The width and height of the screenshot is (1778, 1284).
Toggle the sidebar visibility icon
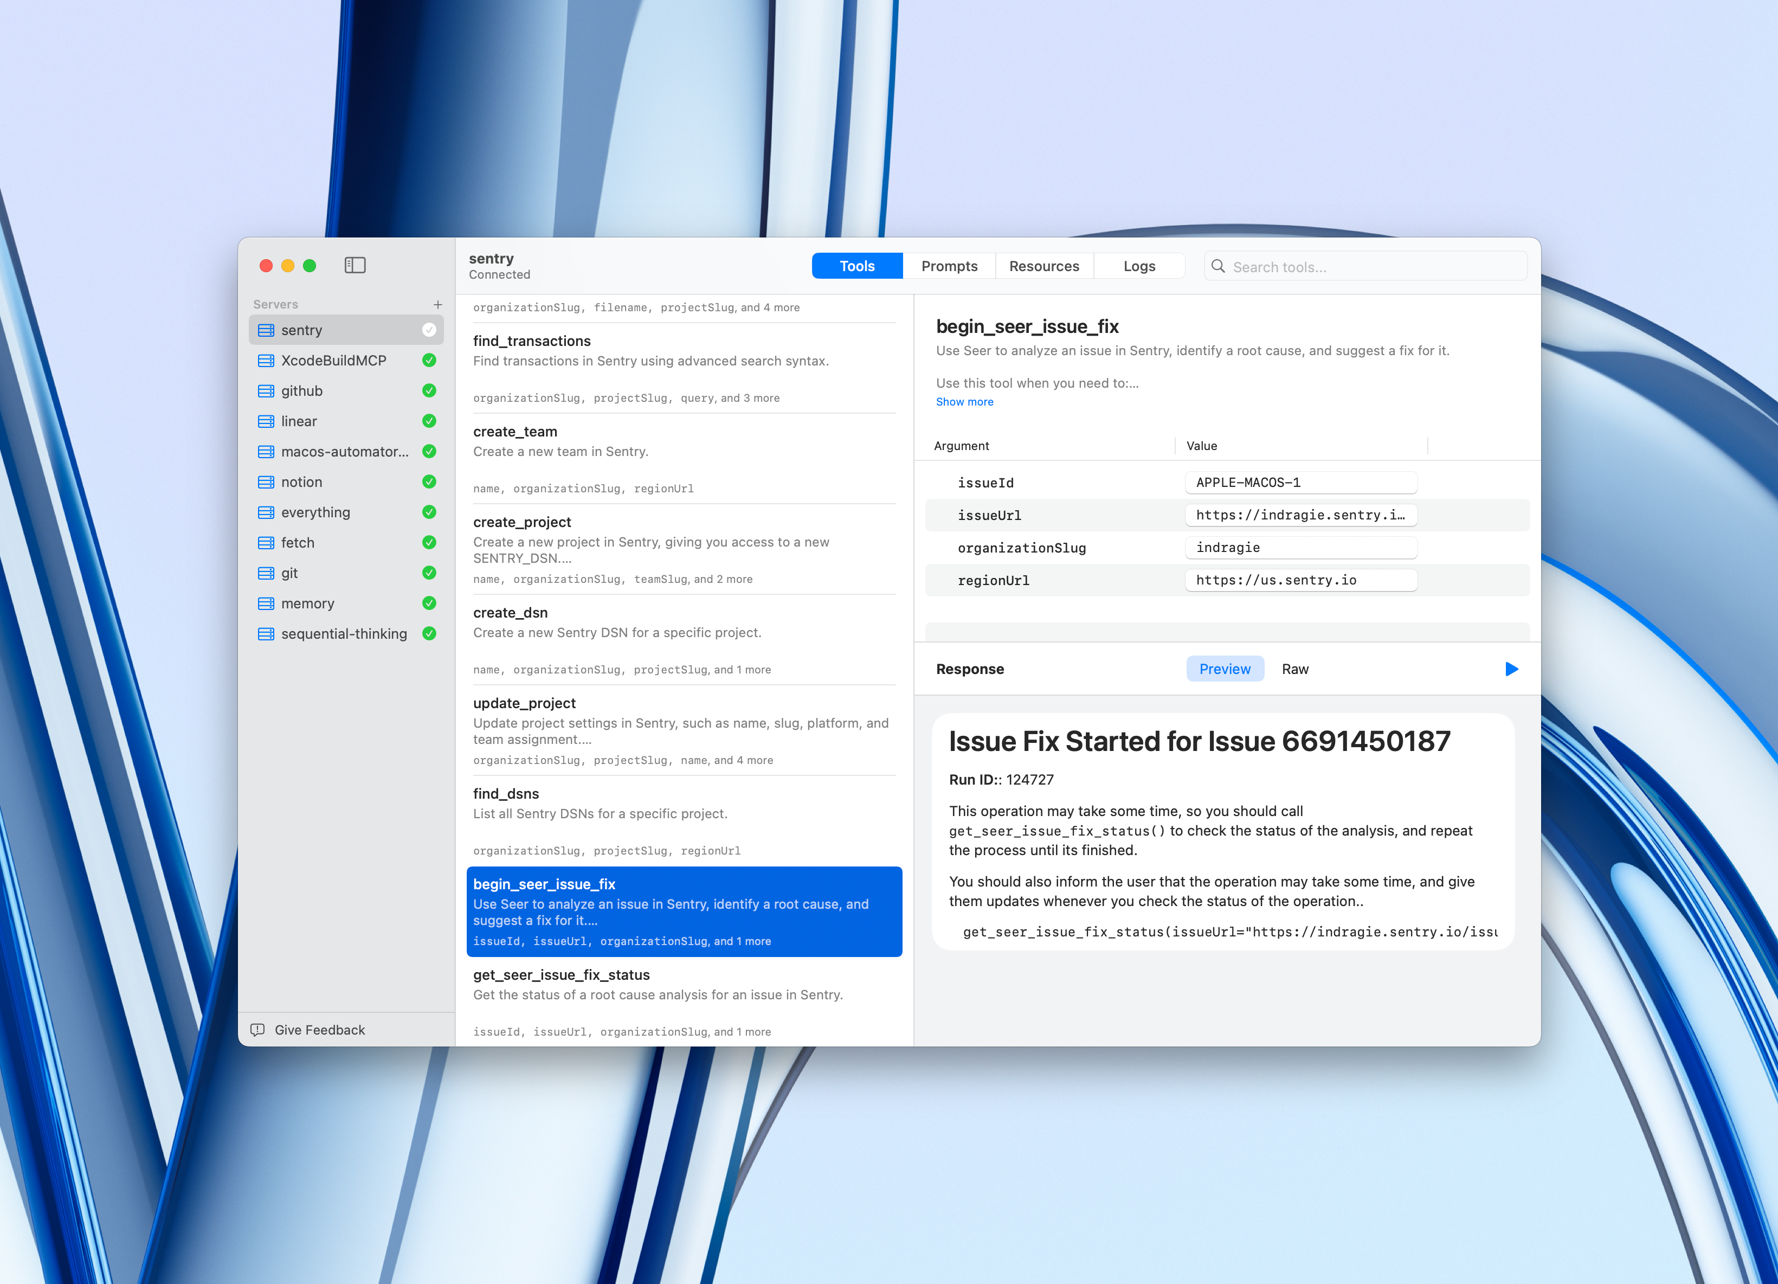coord(355,265)
